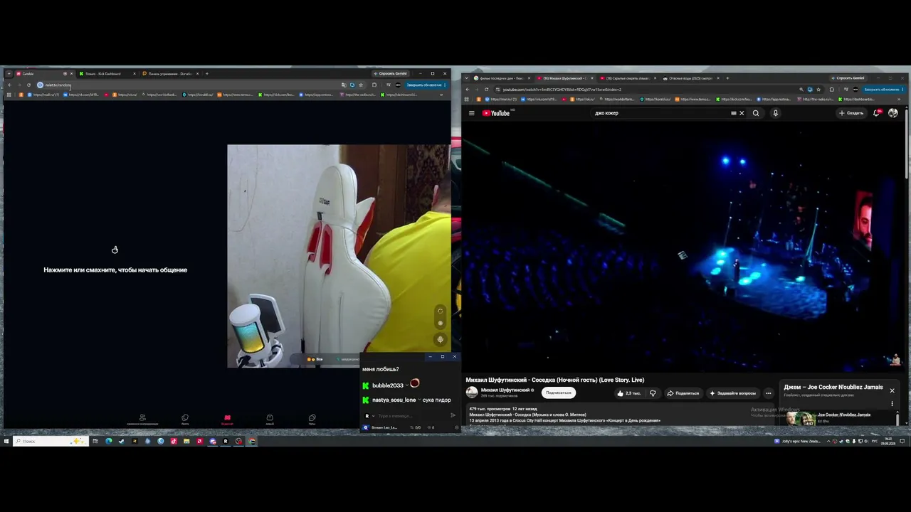Open a new tab in the left browser
911x512 pixels.
click(x=207, y=73)
